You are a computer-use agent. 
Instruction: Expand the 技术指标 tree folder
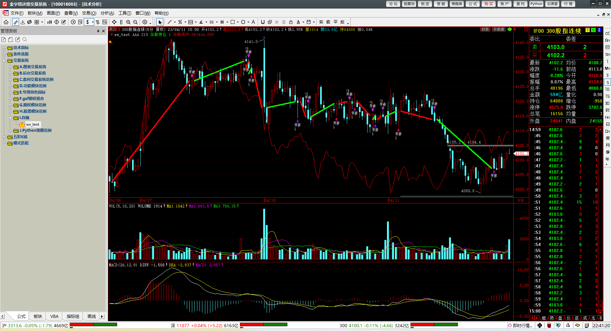coord(4,48)
